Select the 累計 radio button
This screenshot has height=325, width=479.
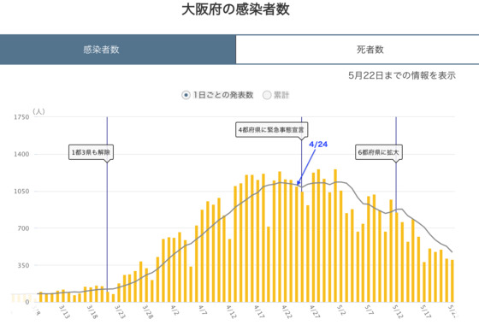click(x=267, y=95)
